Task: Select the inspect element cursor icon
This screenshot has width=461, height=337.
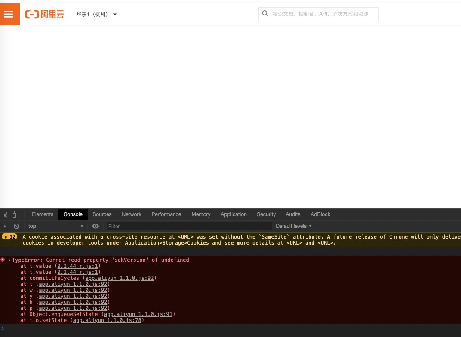Action: 5,214
